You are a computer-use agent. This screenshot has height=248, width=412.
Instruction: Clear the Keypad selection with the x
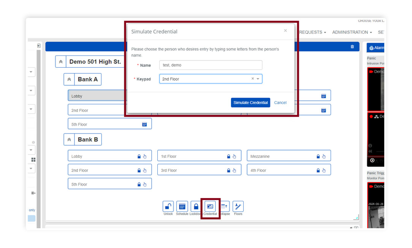coord(253,79)
